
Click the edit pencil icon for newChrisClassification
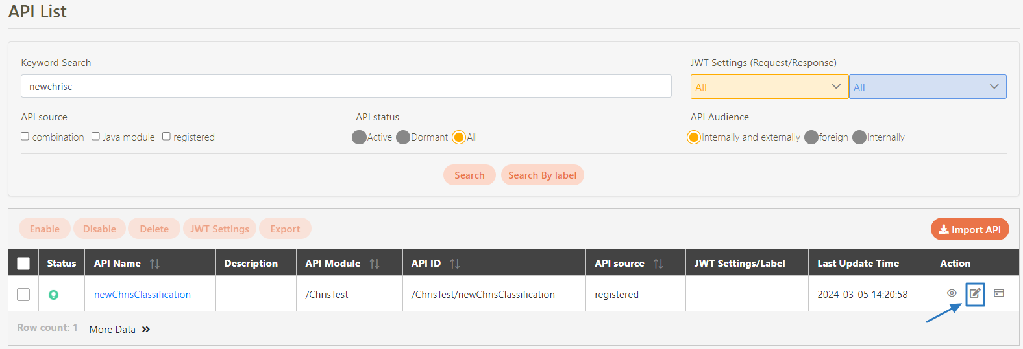(x=975, y=294)
